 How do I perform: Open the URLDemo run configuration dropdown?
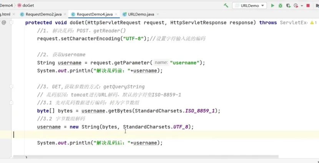[249, 5]
